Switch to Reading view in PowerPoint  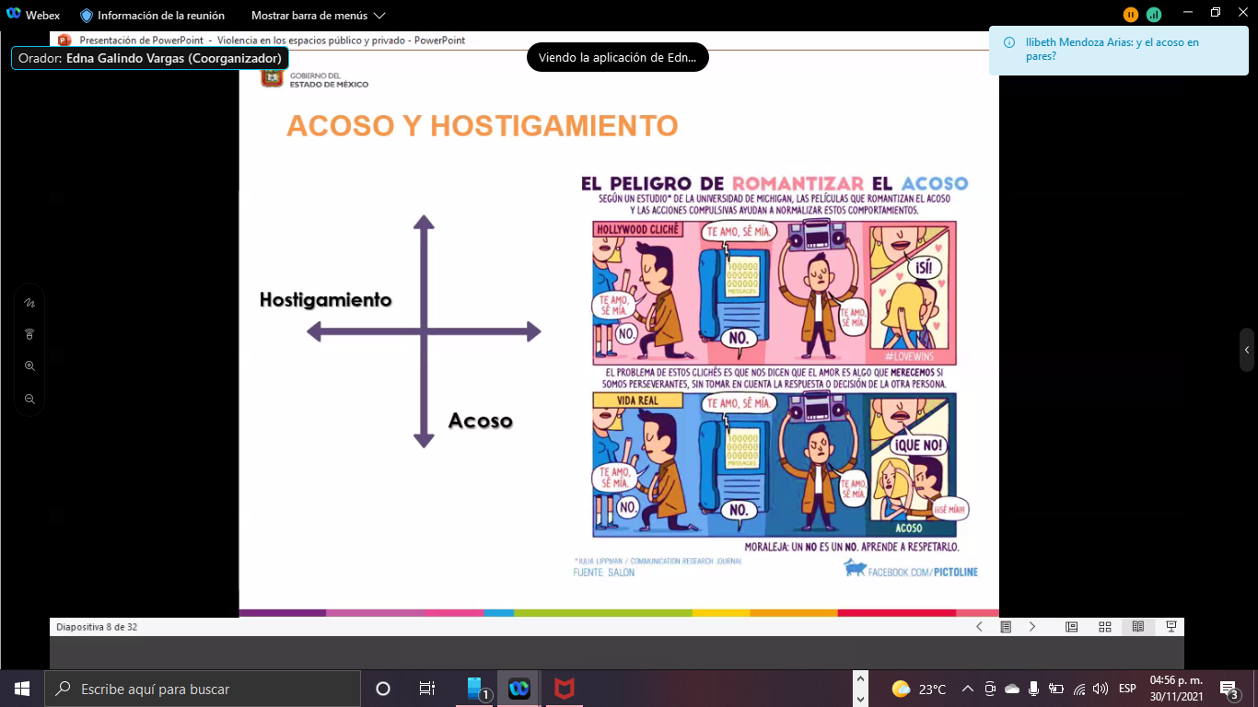point(1138,627)
